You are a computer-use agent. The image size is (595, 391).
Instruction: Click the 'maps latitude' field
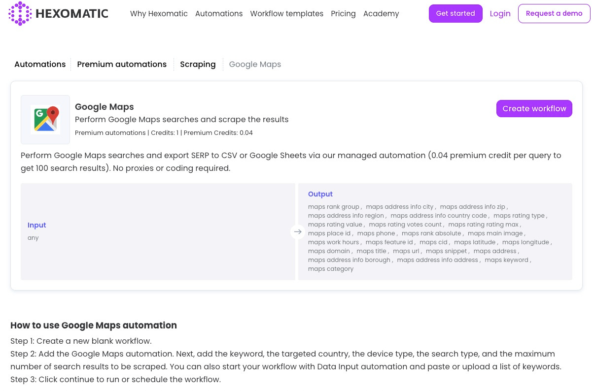click(x=475, y=242)
